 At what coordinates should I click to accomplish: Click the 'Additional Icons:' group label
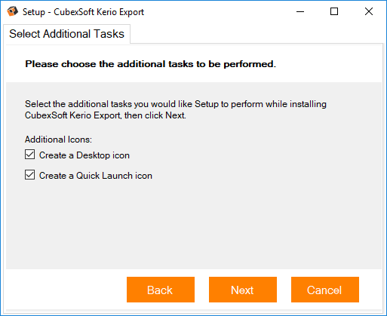[58, 140]
